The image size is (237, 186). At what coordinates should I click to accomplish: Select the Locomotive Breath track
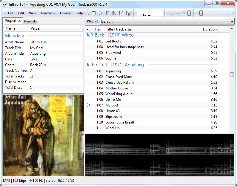(x=152, y=122)
